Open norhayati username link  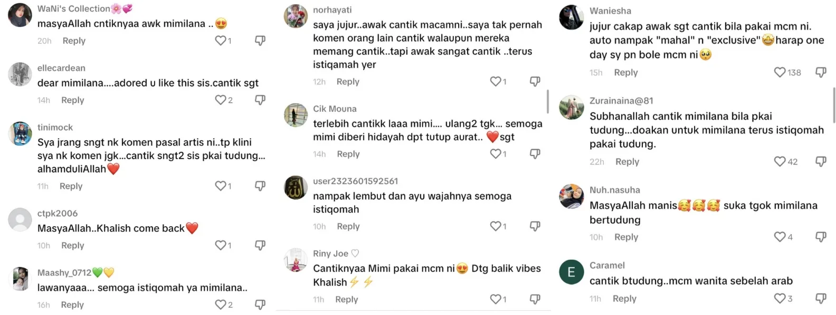(332, 10)
